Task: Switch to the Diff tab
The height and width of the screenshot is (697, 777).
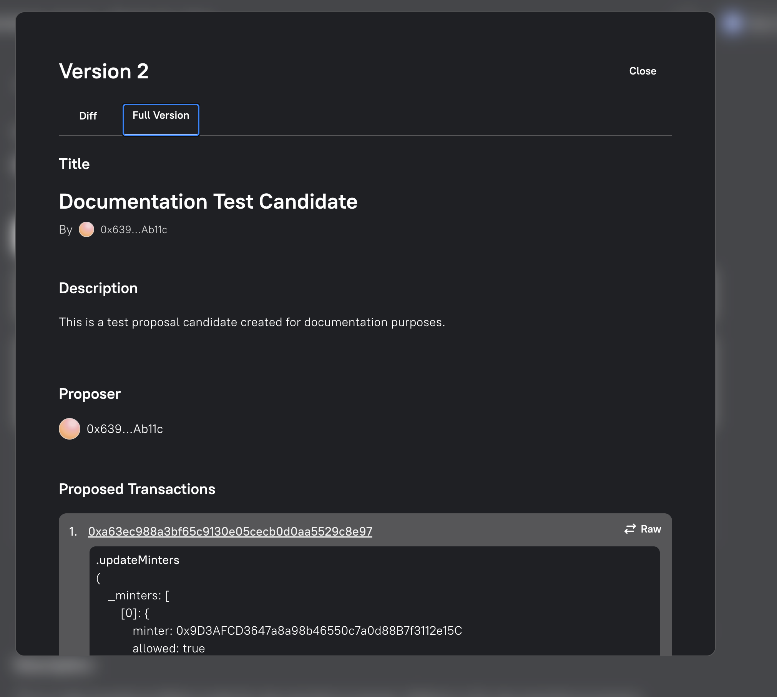Action: point(88,116)
